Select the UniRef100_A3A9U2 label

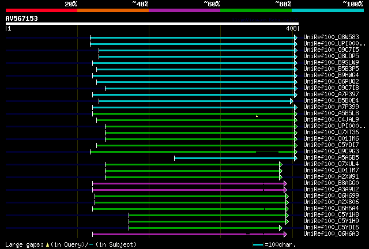[x=331, y=190]
